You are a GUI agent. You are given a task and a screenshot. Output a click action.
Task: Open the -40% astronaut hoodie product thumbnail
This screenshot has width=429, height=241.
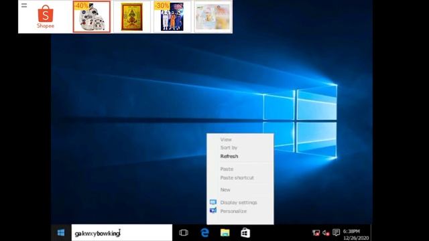92,17
